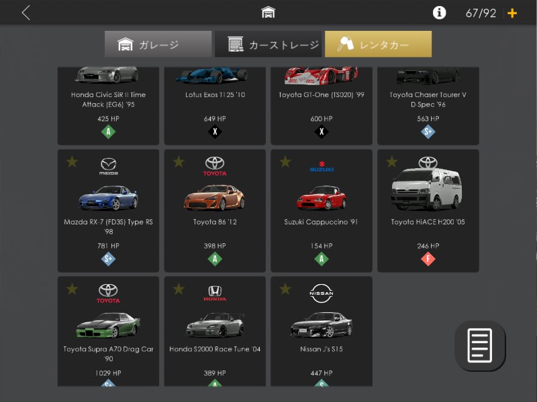Click 'Toyota GT-One (TS020) '99' name
Viewport: 537px width, 402px height.
(x=322, y=94)
